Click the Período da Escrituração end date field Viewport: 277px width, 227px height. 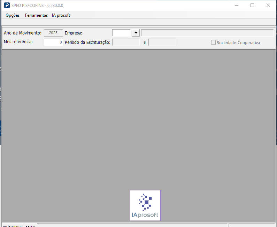(162, 42)
